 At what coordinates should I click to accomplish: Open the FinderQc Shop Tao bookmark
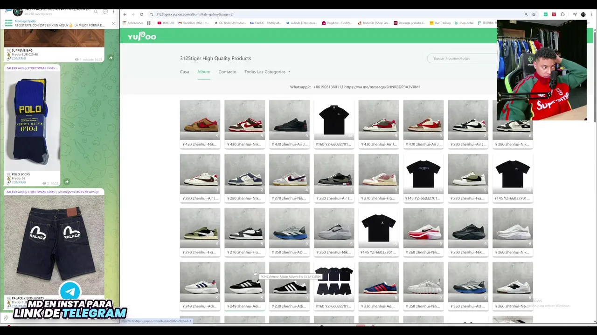click(x=373, y=23)
